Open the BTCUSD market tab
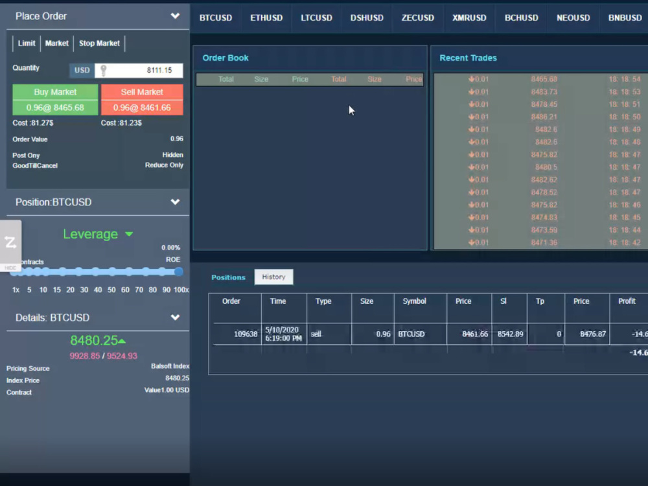 [x=216, y=17]
